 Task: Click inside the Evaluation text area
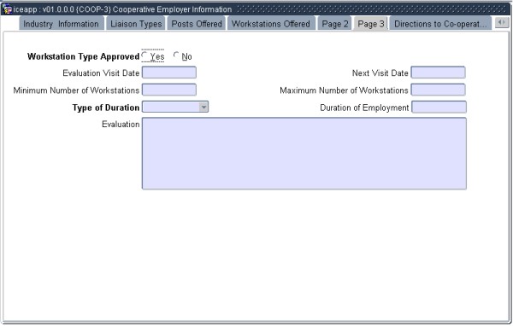304,154
